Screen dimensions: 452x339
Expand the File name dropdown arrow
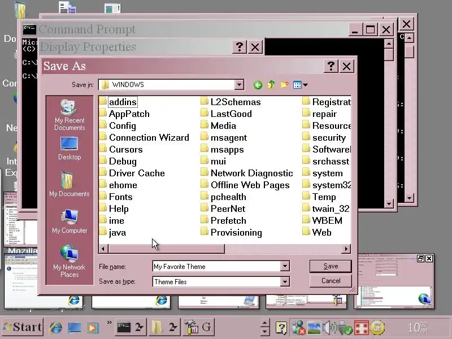(x=285, y=266)
